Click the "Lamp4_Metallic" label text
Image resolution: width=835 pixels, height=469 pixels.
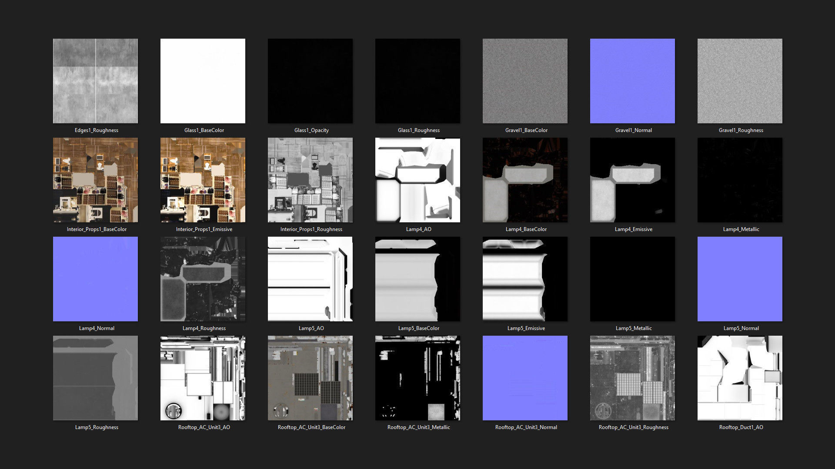coord(741,229)
